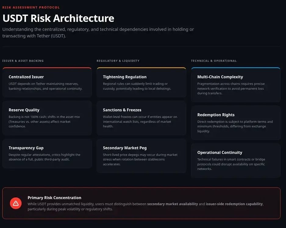Click the Secondary Market Peg card
The height and width of the screenshot is (228, 286).
(141, 156)
